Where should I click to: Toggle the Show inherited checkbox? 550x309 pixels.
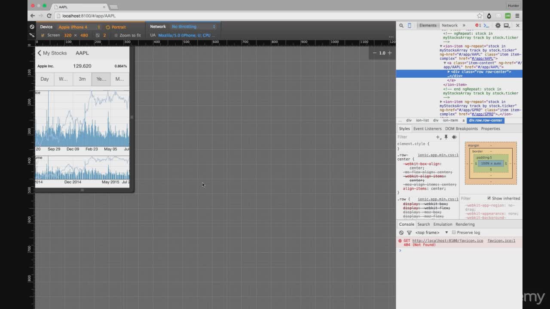(489, 198)
